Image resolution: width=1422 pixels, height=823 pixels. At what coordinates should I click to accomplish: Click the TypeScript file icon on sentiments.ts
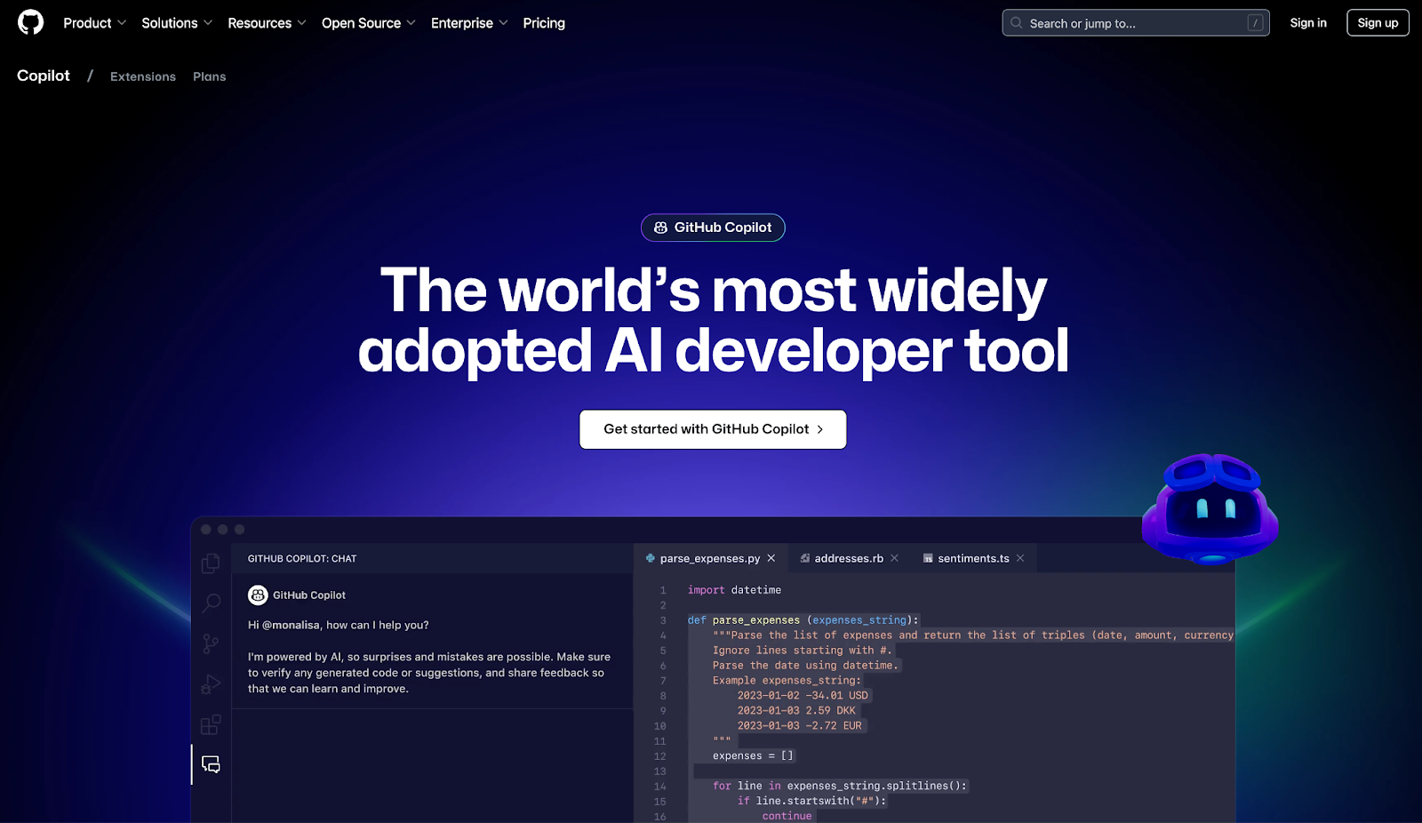tap(928, 558)
